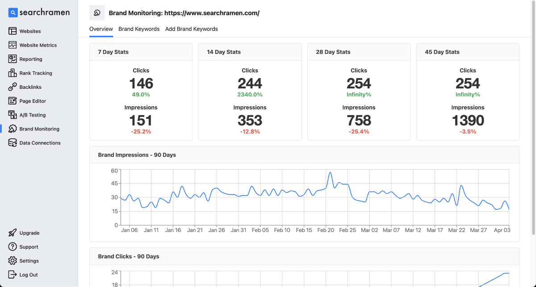Click the Brand Monitoring header icon
536x287 pixels.
click(x=97, y=13)
